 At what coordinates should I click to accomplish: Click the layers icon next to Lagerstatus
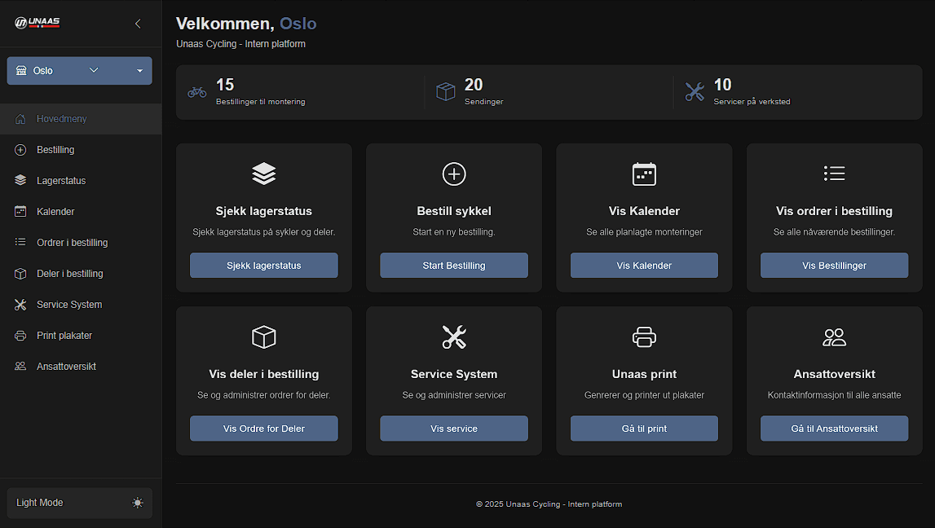(x=20, y=181)
